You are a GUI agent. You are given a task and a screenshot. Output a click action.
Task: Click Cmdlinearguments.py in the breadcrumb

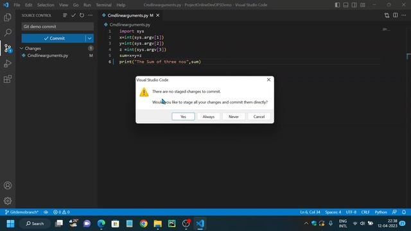[x=130, y=24]
